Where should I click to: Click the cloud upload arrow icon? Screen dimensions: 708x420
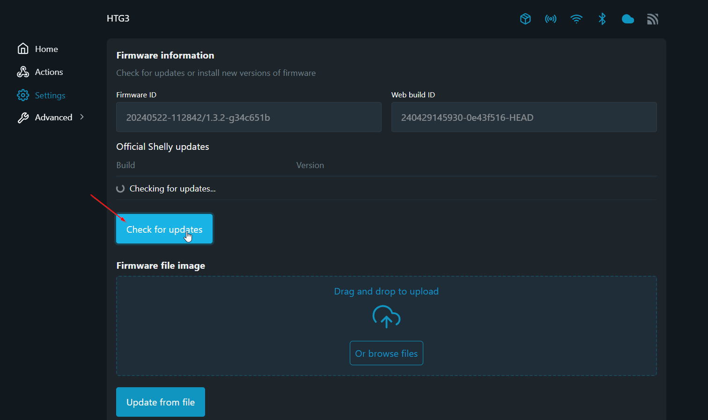386,317
